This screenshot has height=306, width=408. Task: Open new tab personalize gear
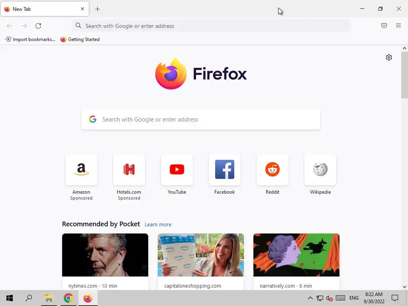click(389, 57)
